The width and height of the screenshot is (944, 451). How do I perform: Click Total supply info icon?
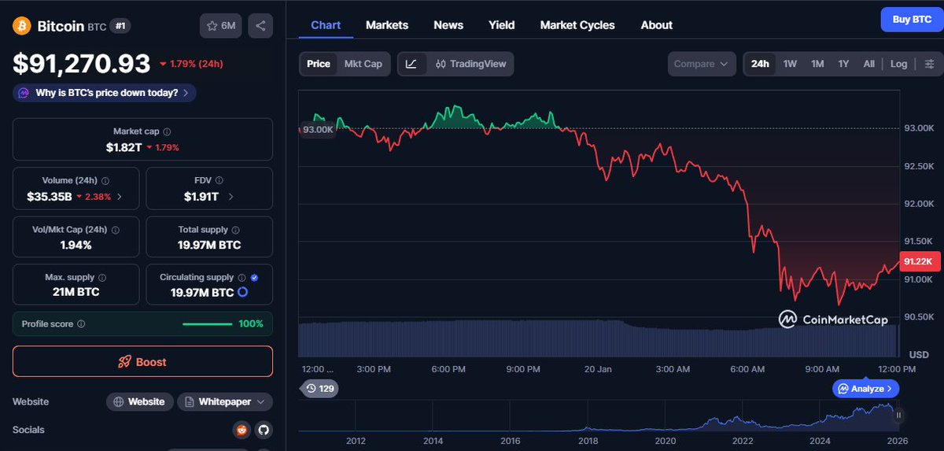(x=236, y=230)
